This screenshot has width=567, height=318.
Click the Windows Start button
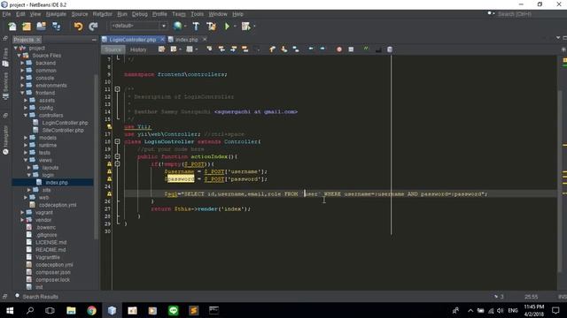pyautogui.click(x=10, y=310)
